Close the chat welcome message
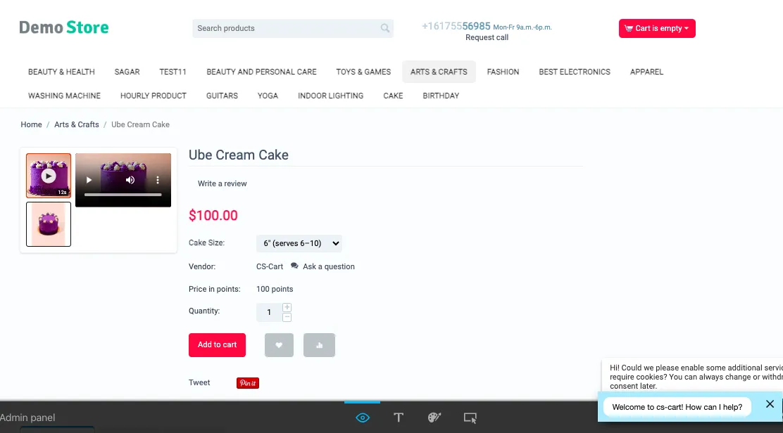The image size is (783, 433). (x=770, y=404)
